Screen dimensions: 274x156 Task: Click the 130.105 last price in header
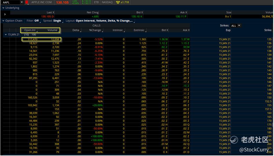[x=62, y=2]
